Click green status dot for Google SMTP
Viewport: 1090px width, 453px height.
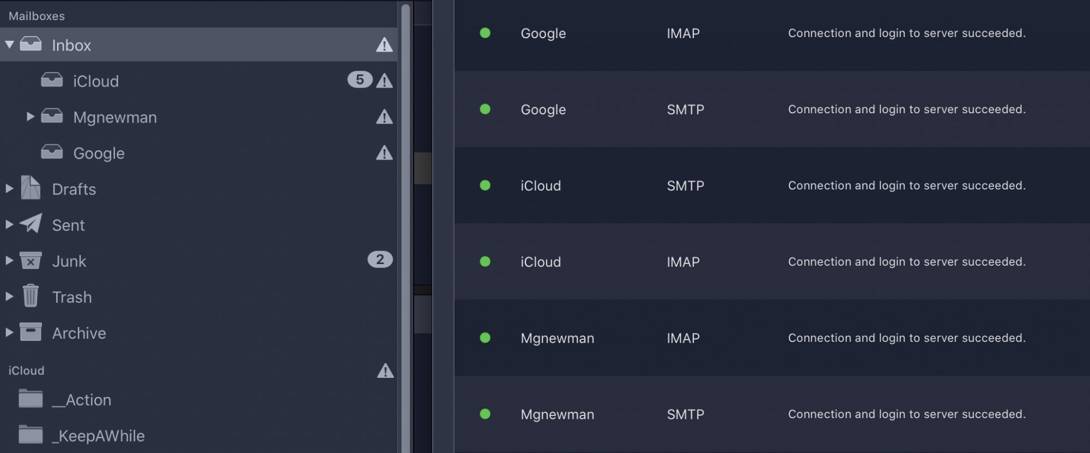(485, 109)
